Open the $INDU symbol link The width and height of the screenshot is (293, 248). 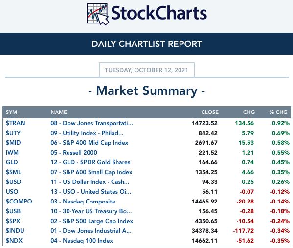pyautogui.click(x=15, y=230)
